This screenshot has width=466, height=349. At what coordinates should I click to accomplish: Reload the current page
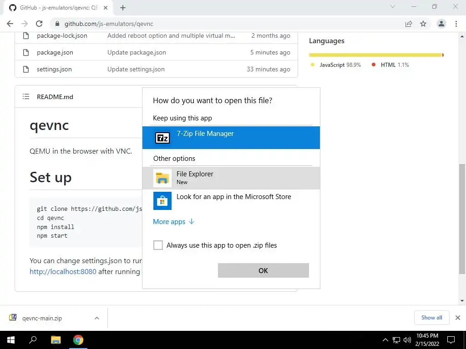(x=39, y=24)
